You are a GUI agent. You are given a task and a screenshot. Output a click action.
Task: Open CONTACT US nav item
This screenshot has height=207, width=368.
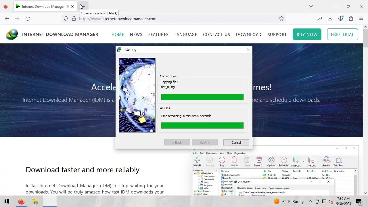[216, 34]
